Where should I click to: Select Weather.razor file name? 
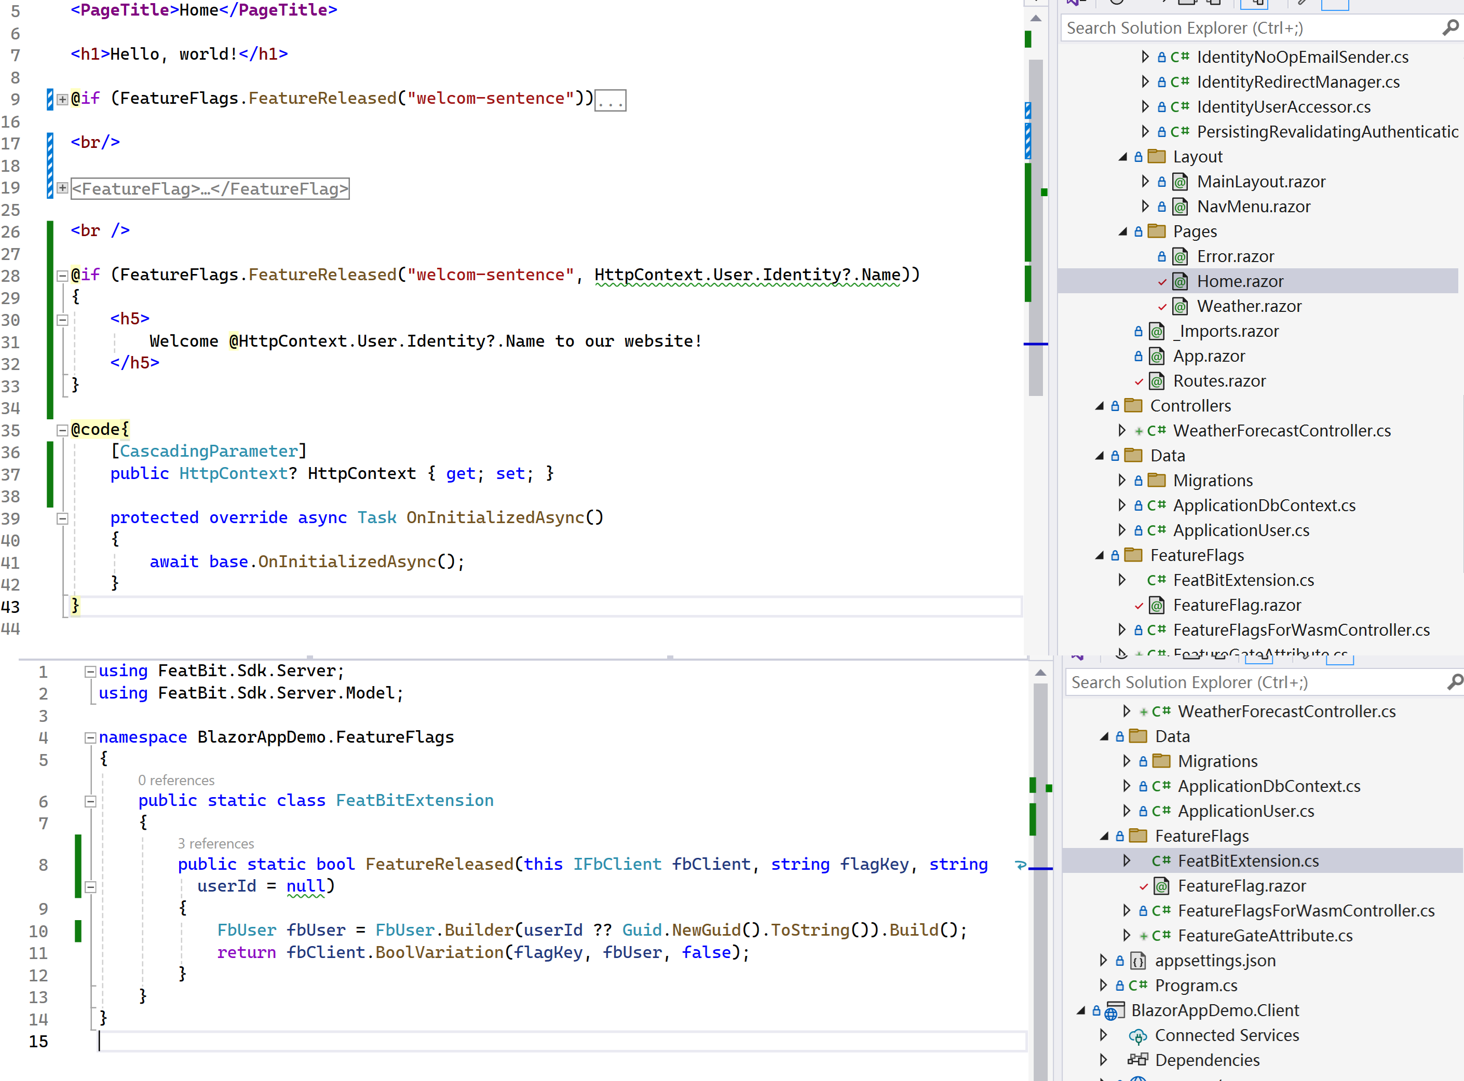[x=1249, y=306]
